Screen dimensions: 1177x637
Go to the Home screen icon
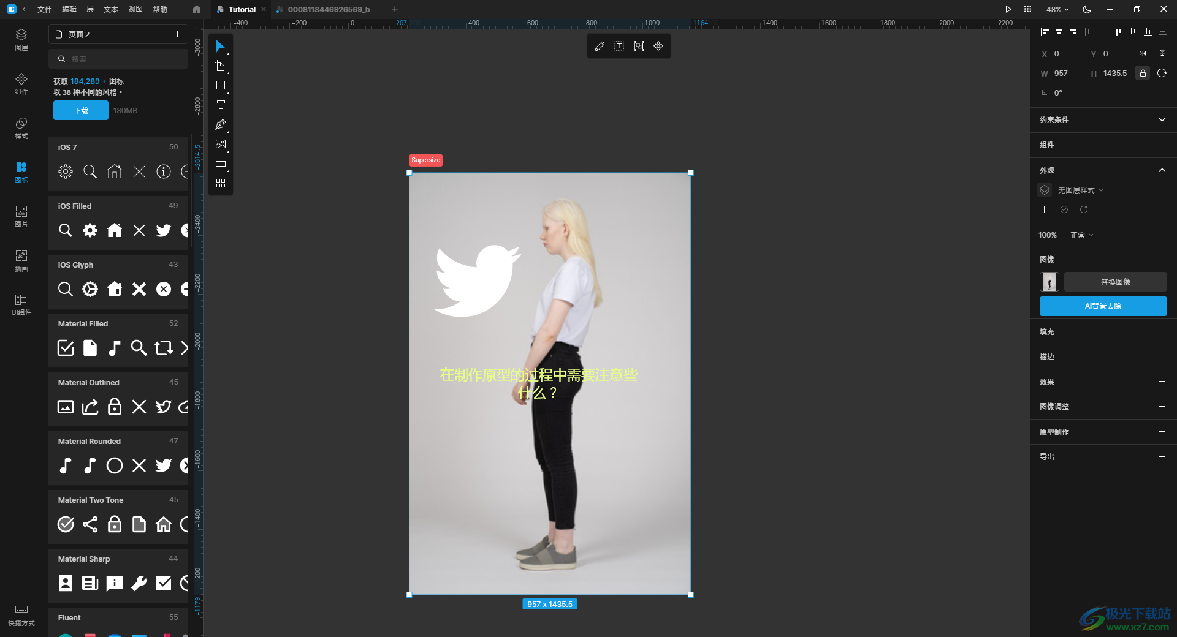click(x=197, y=9)
